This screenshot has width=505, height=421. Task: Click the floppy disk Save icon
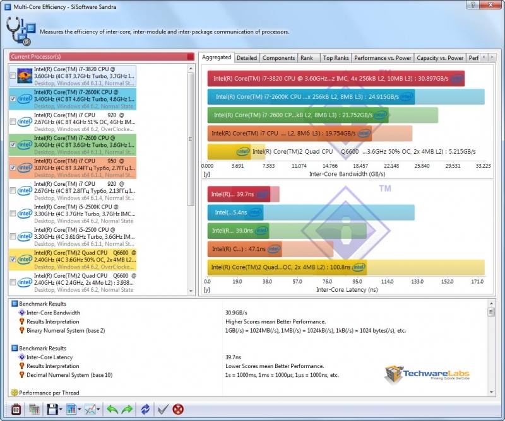[x=52, y=409]
